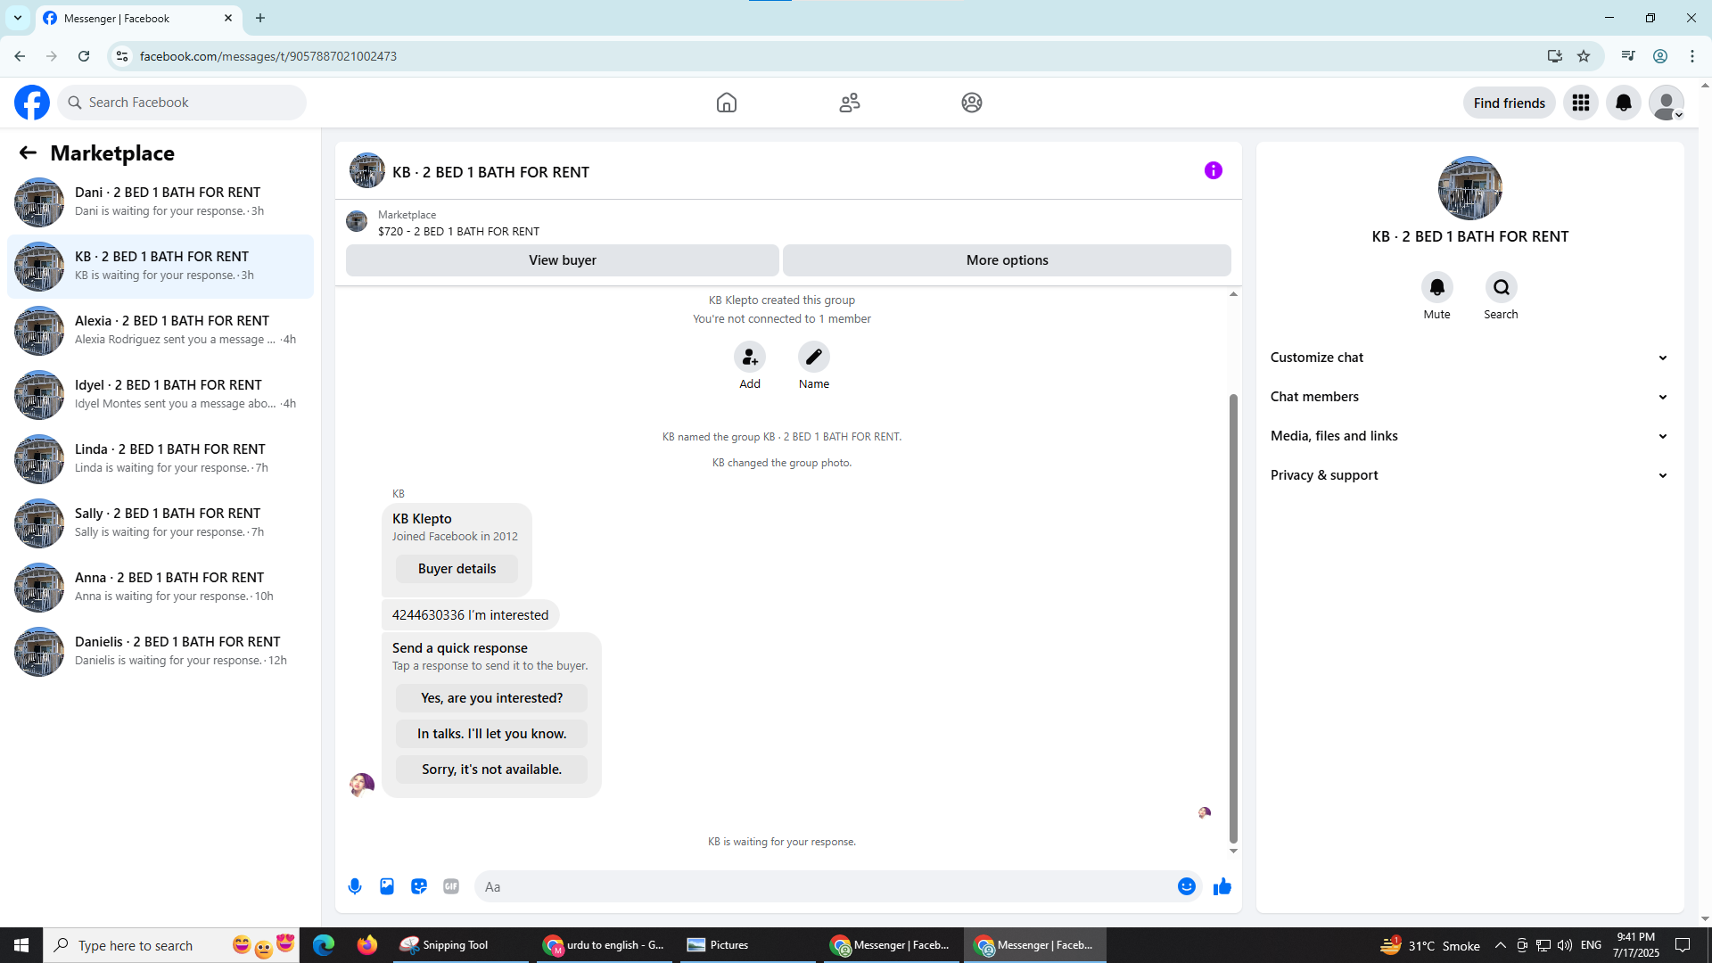The height and width of the screenshot is (963, 1712).
Task: Open the Windows notification center icon
Action: point(1683,945)
